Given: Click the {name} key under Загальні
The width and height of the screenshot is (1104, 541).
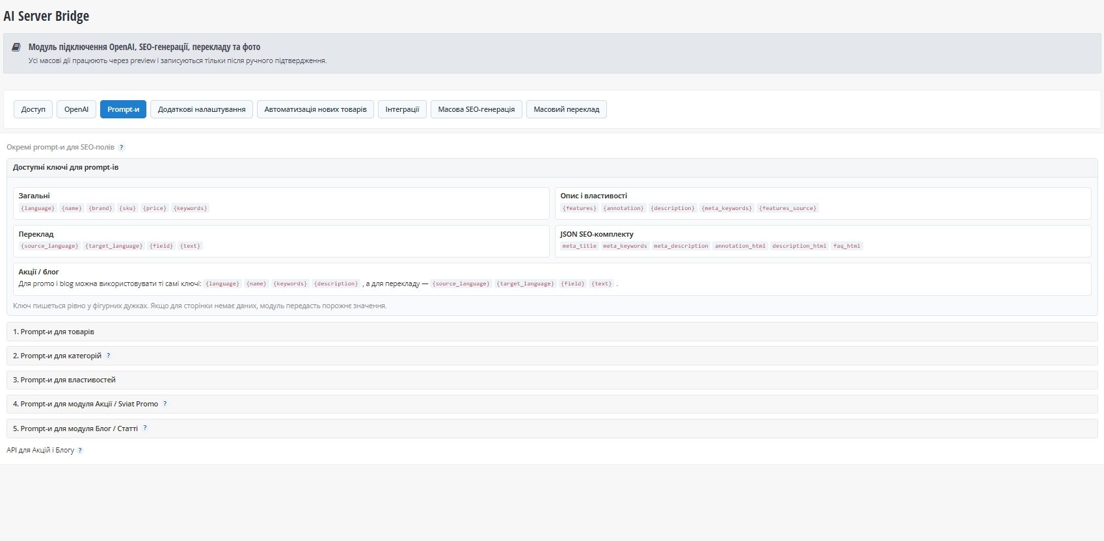Looking at the screenshot, I should click(x=72, y=208).
